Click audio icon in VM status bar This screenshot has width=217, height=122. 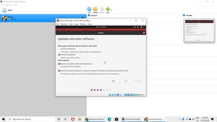(115, 95)
